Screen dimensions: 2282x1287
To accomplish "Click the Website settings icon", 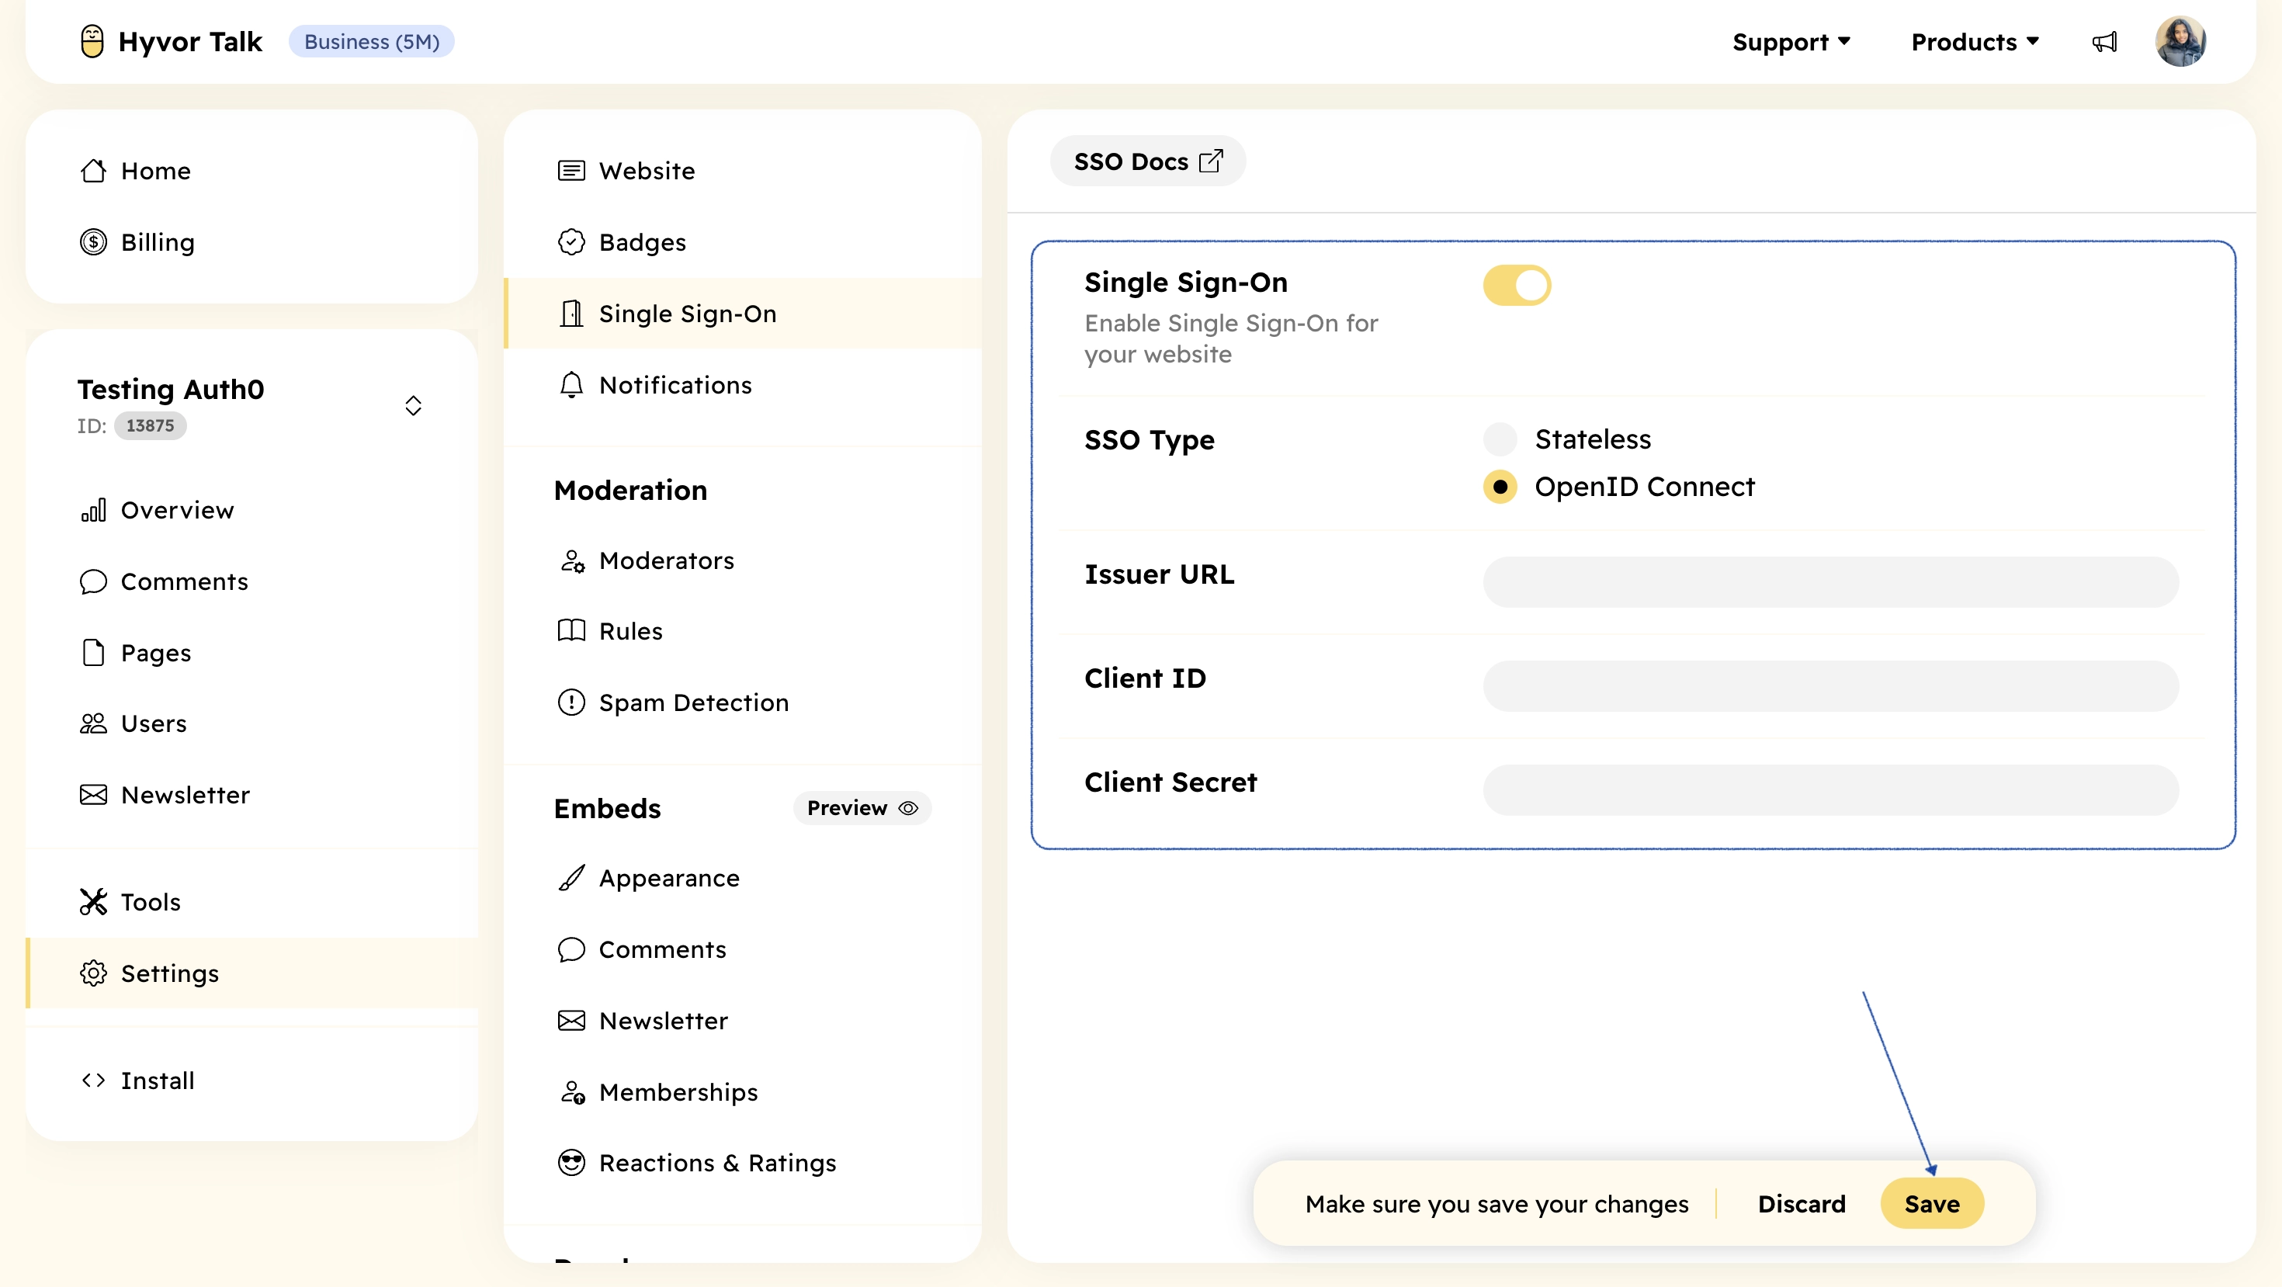I will point(571,171).
